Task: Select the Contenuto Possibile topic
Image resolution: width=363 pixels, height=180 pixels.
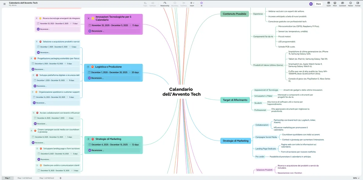Action: coord(234,14)
